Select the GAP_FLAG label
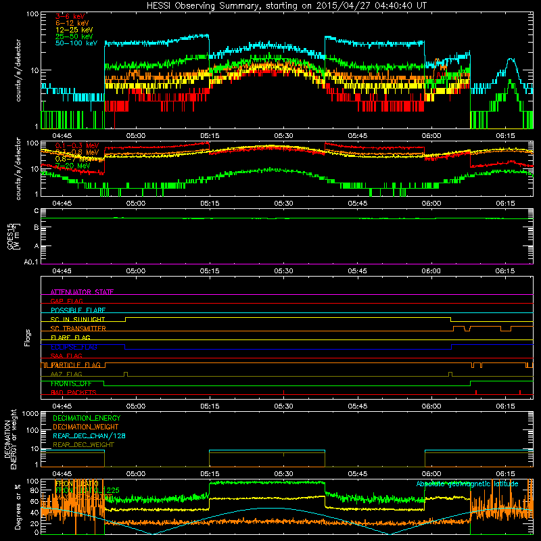 point(66,301)
